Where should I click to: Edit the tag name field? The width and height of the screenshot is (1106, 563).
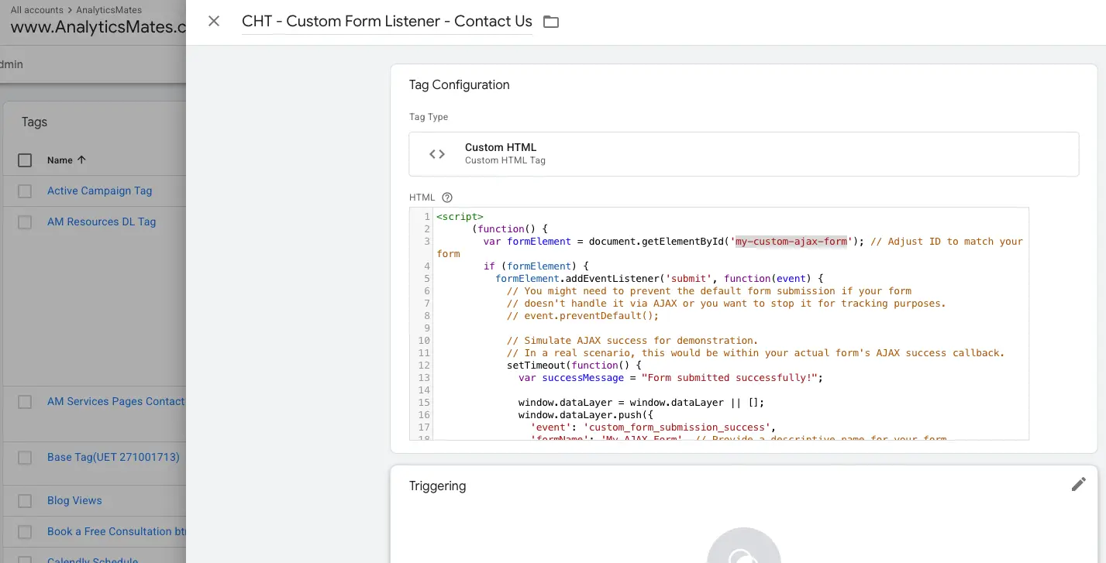pos(387,22)
